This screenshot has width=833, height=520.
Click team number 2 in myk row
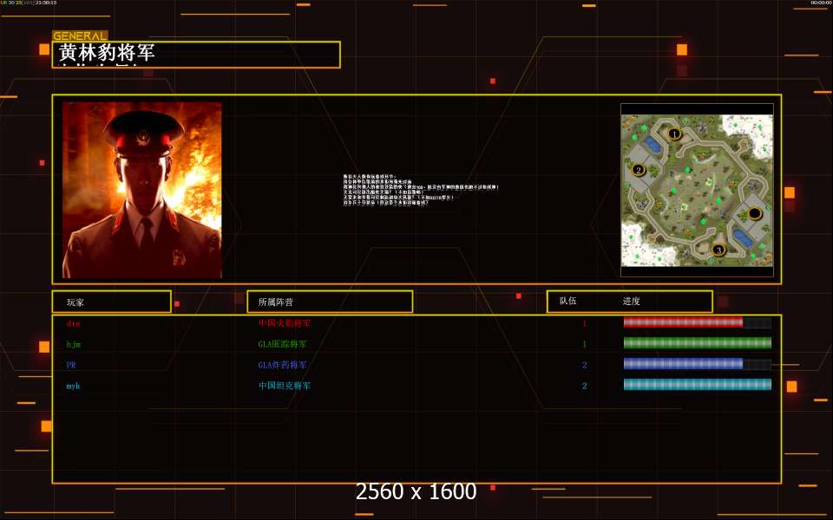[584, 386]
